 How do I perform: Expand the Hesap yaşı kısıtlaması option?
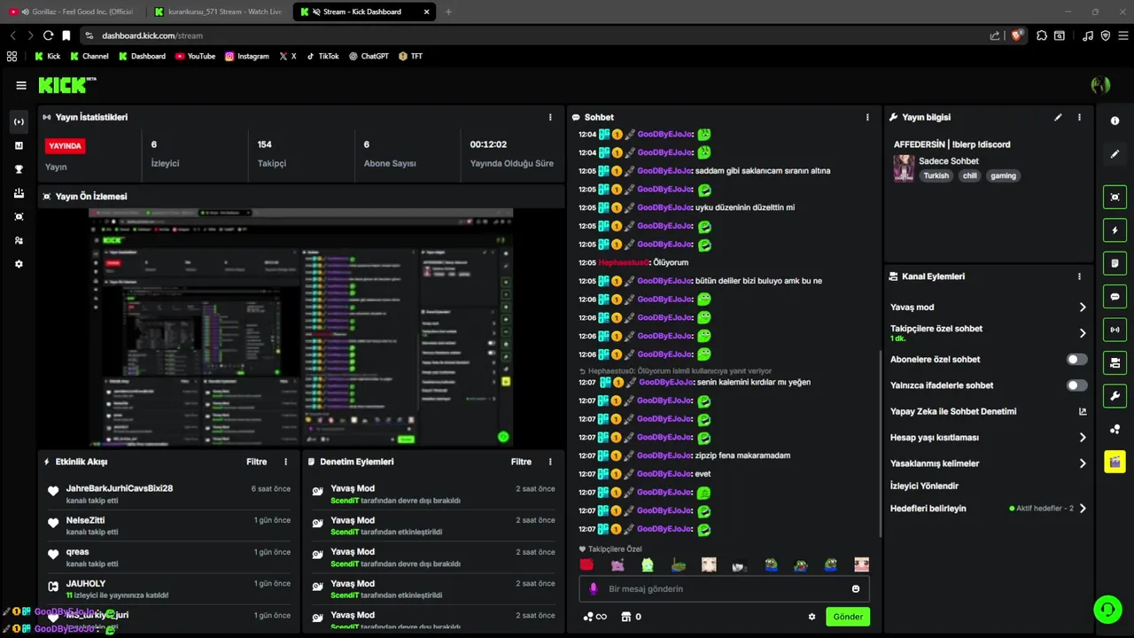(x=989, y=438)
